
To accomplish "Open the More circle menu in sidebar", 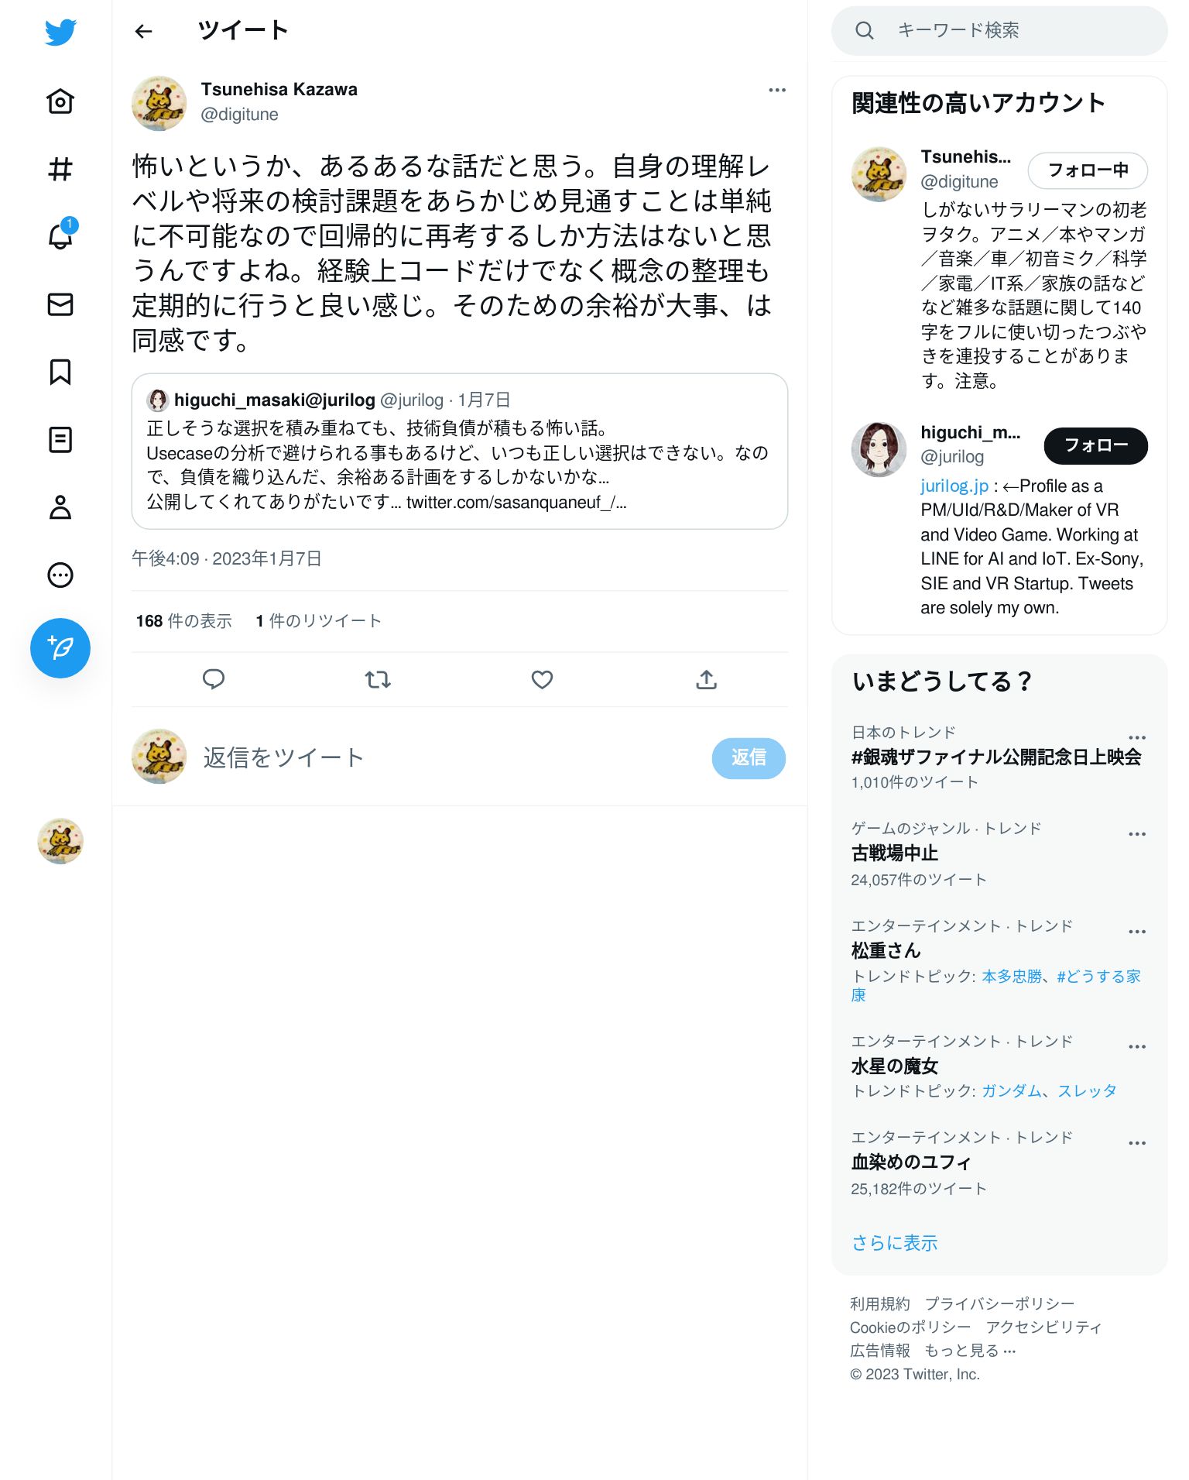I will coord(60,575).
